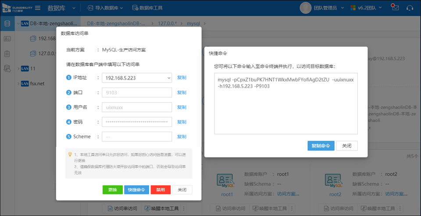The height and width of the screenshot is (216, 421).
Task: Open the 团队管理员 user menu
Action: [321, 8]
